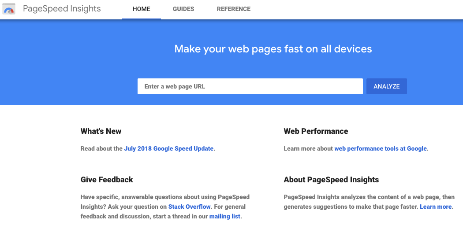The image size is (463, 229).
Task: Click the 'Have specific, answerable questions' paragraph
Action: (165, 197)
